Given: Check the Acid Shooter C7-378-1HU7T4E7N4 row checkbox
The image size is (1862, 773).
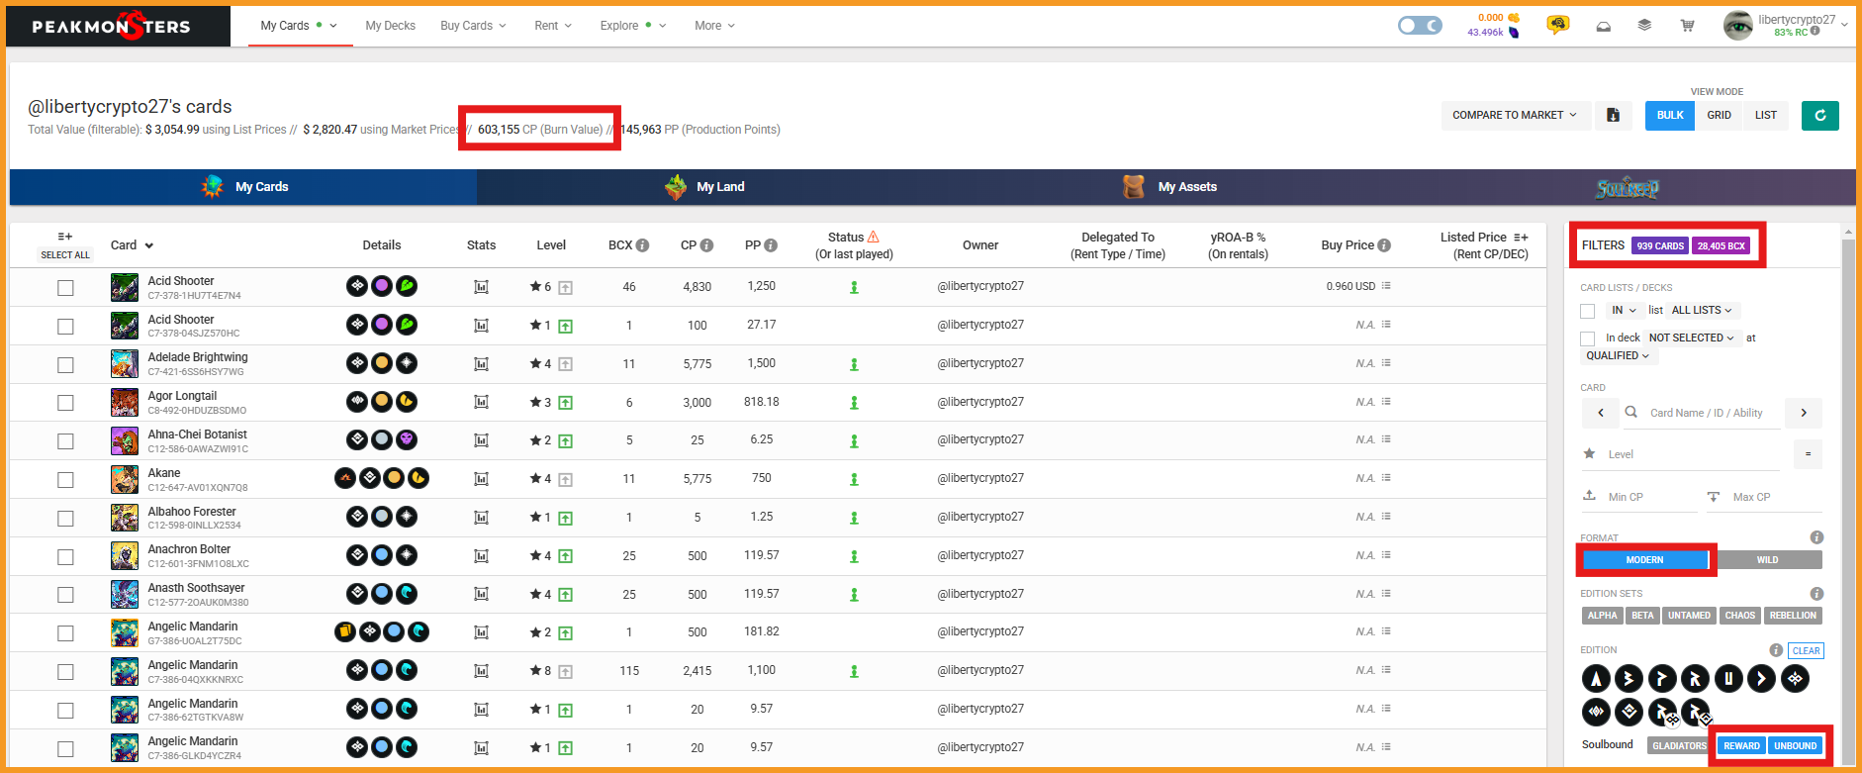Looking at the screenshot, I should (65, 288).
